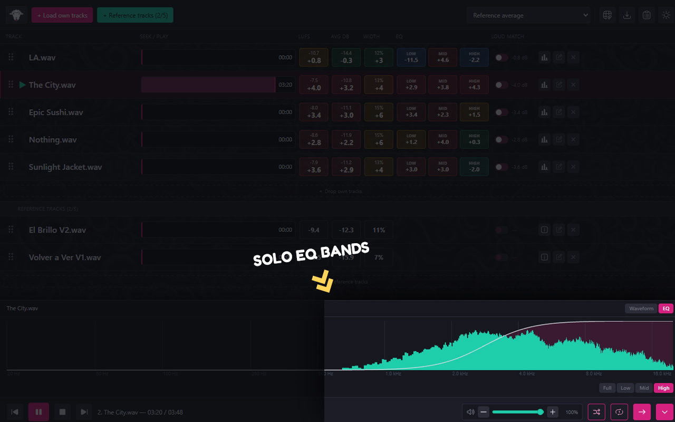The width and height of the screenshot is (675, 422).
Task: Toggle loud match for Sunlight Jacket.wav
Action: pos(502,167)
